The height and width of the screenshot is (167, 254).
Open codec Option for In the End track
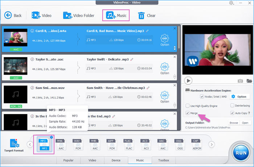coord(165,125)
